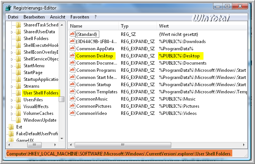Screen dimensions: 255x164
Task: Click the FakeDefaultUserProfile folder icon
Action: 11,134
